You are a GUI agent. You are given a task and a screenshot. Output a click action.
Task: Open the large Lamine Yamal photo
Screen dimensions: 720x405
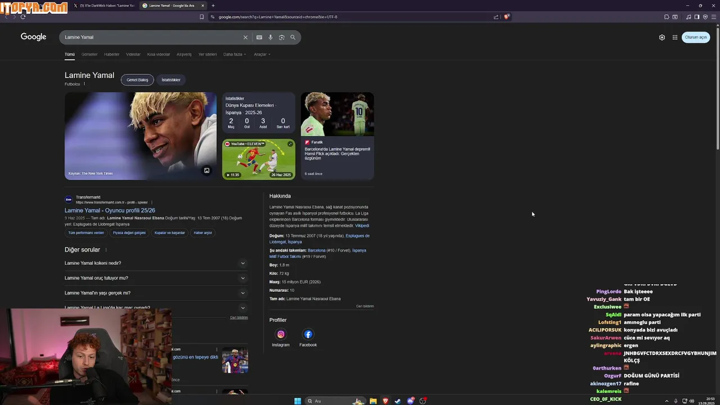(x=141, y=136)
